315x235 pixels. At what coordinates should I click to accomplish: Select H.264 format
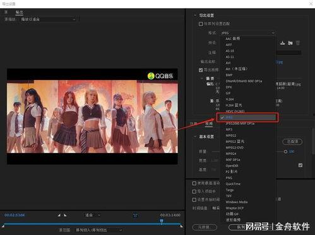tap(230, 99)
